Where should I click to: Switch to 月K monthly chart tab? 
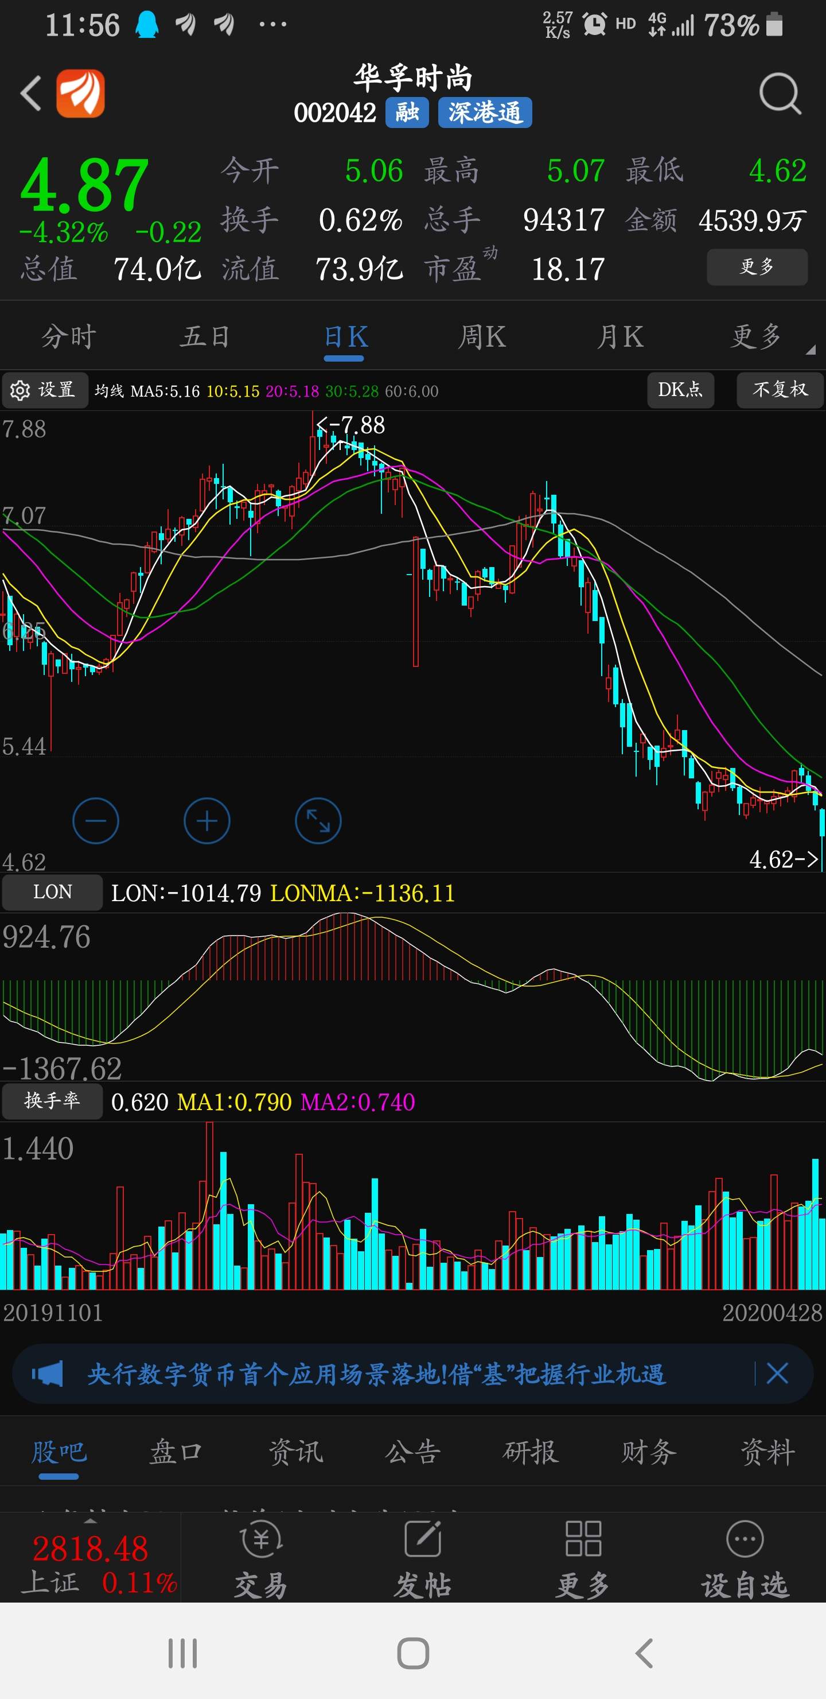619,336
